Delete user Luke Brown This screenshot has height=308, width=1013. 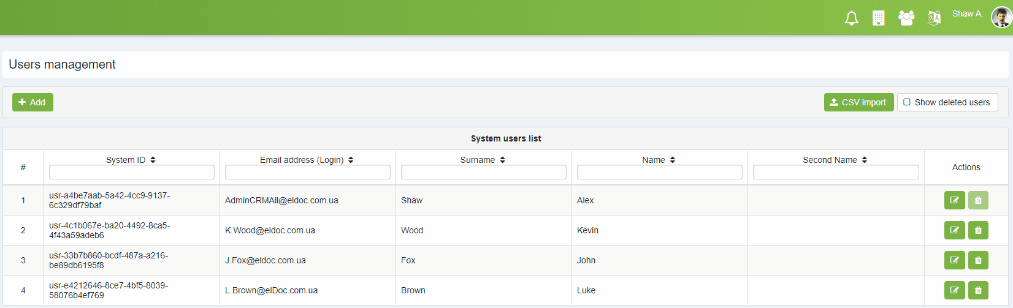[978, 290]
